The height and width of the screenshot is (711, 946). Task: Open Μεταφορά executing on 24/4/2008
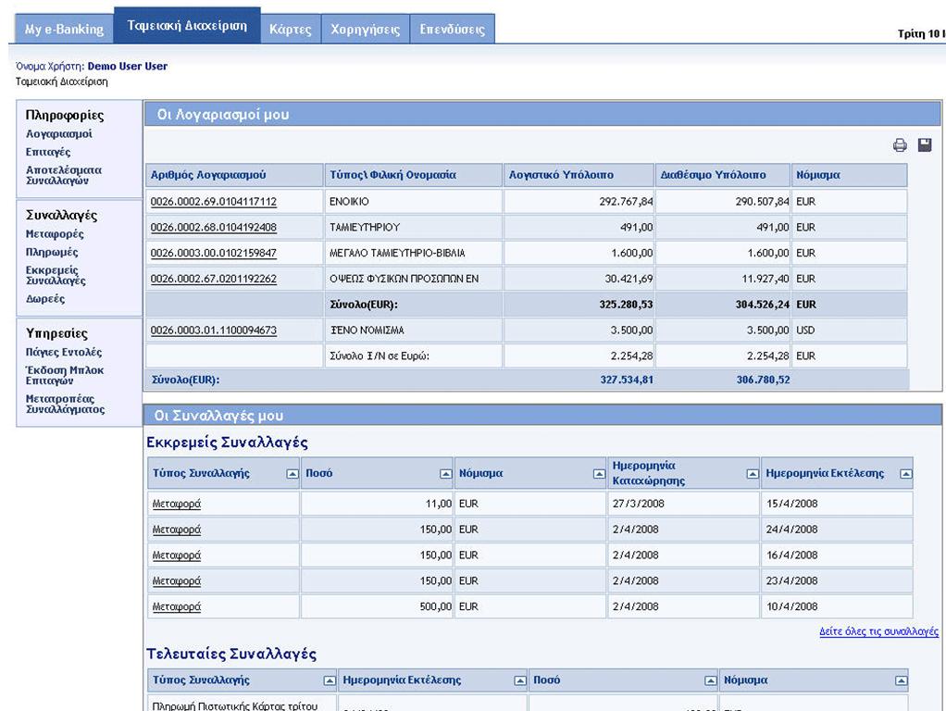coord(177,530)
